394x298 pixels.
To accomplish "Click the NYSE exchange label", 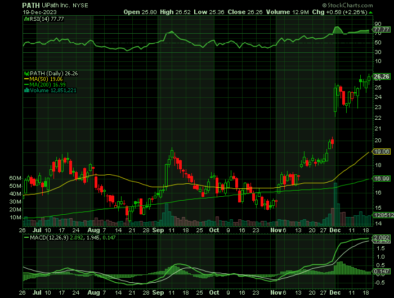I will tap(80, 6).
